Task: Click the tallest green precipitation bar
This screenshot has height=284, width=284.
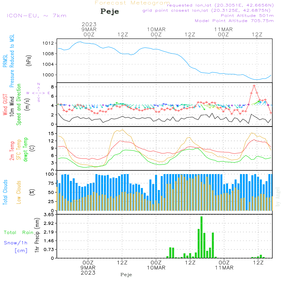Action: click(201, 237)
